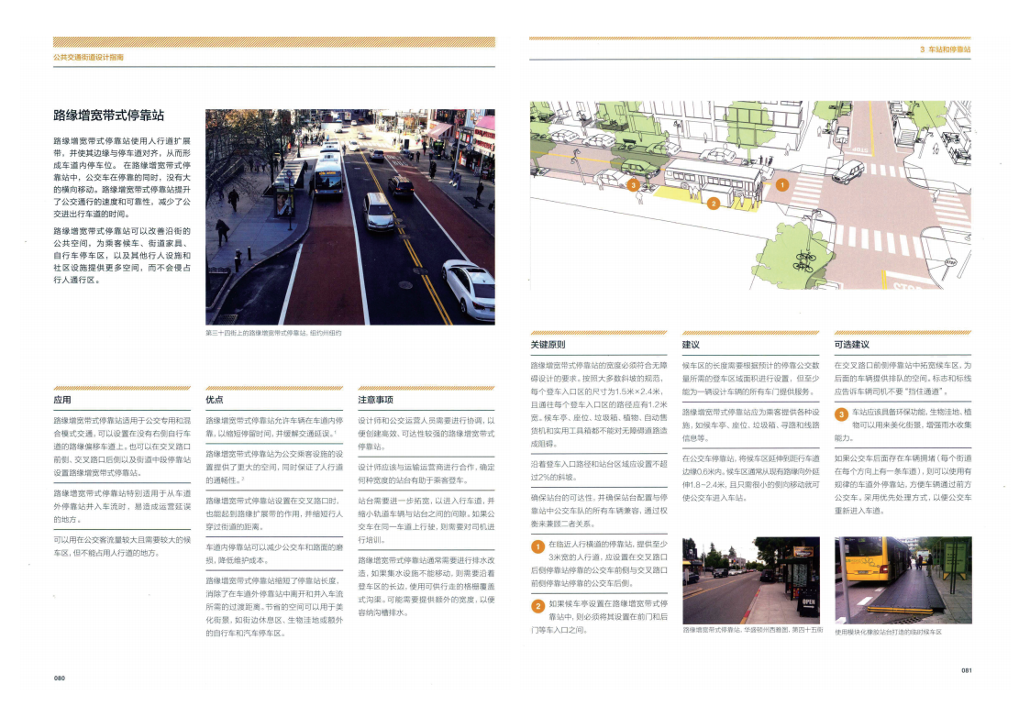Open the Seattle curb stop photo
Viewport: 1030px width, 728px height.
[x=751, y=579]
